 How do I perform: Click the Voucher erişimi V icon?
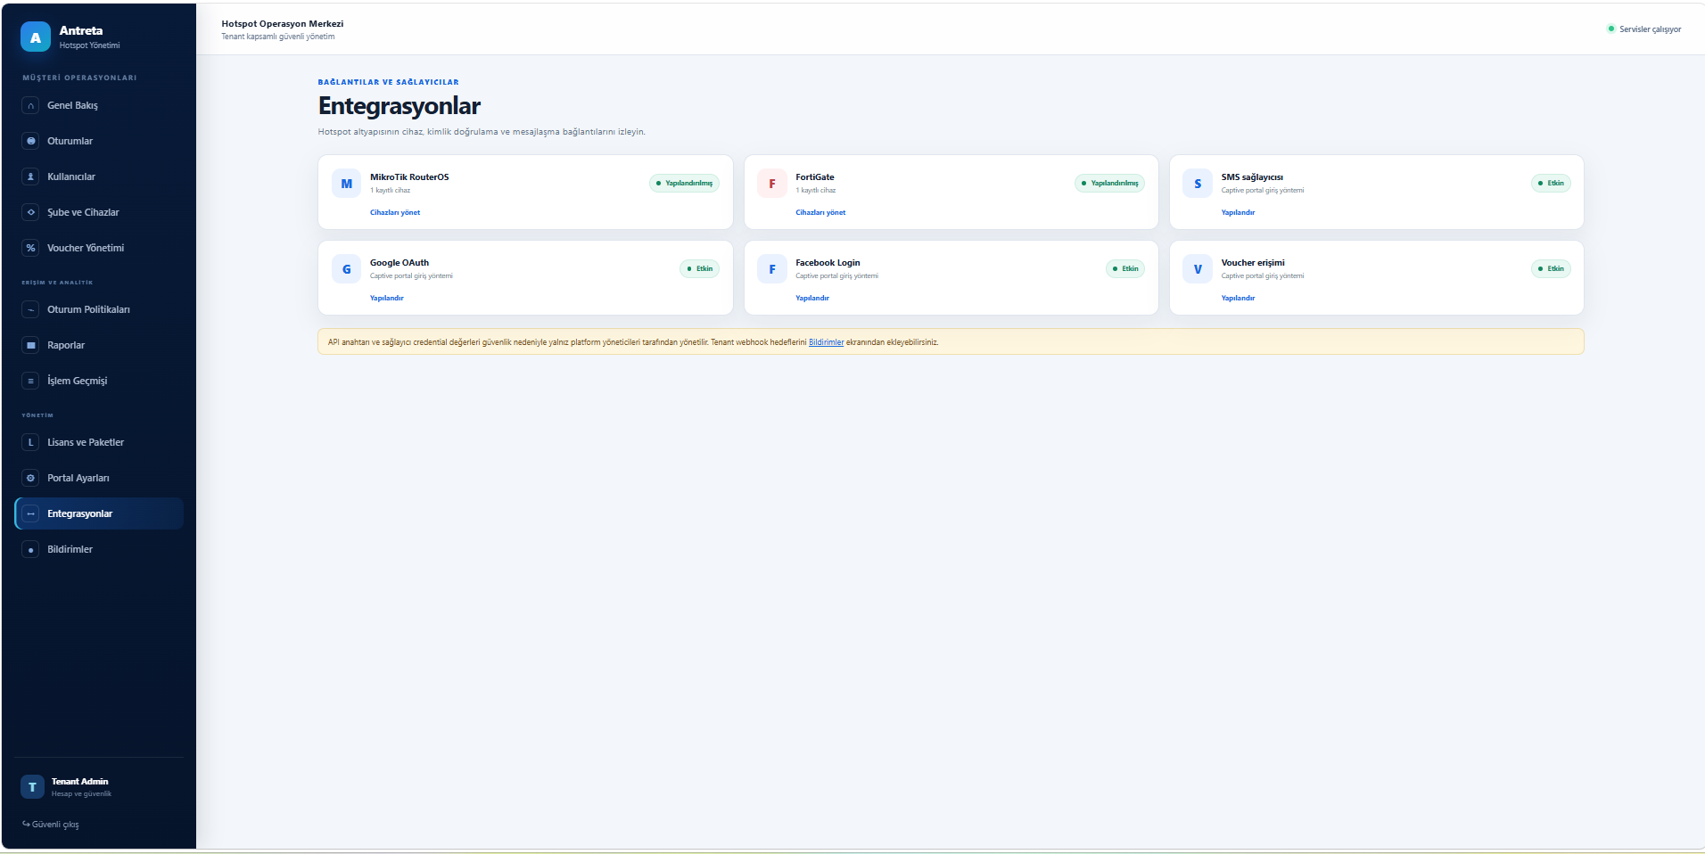[1198, 269]
